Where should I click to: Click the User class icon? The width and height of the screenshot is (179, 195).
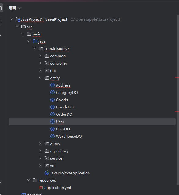click(x=53, y=122)
